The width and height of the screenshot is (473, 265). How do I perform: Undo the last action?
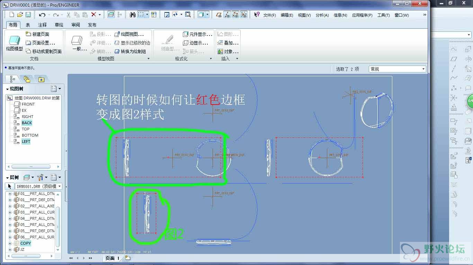click(42, 14)
